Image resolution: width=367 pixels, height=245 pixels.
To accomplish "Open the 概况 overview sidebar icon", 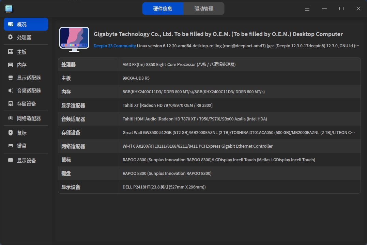I will pyautogui.click(x=11, y=24).
